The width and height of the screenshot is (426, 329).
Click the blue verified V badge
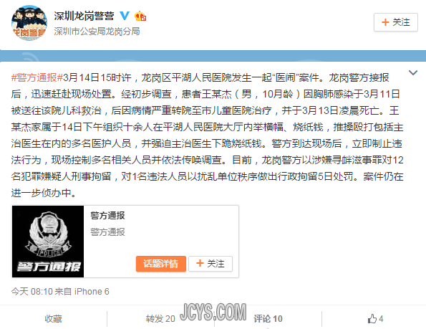[125, 16]
